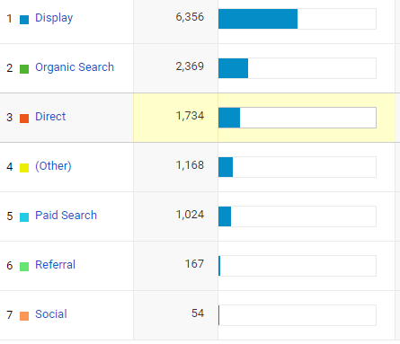The image size is (400, 344).
Task: Click the orange swatch beside Social
Action: pyautogui.click(x=24, y=316)
